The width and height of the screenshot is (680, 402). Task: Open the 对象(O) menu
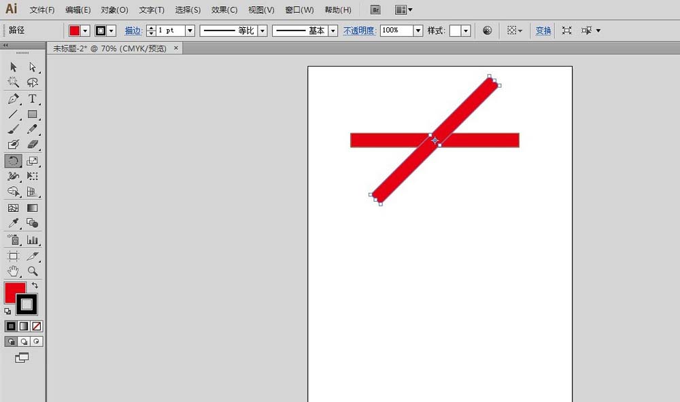tap(114, 10)
